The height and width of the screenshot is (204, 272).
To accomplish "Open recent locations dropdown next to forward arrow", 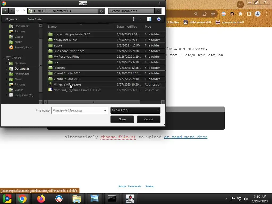I will click(18, 11).
